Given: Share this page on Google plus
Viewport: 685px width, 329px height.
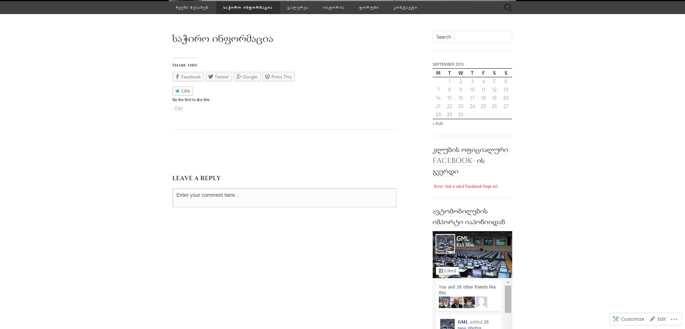Looking at the screenshot, I should pyautogui.click(x=247, y=77).
